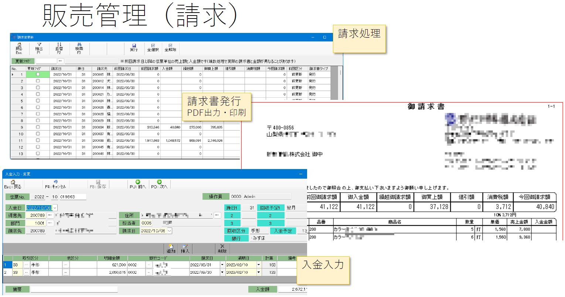Click the 実行 execute icon
This screenshot has width=565, height=297.
[x=134, y=47]
